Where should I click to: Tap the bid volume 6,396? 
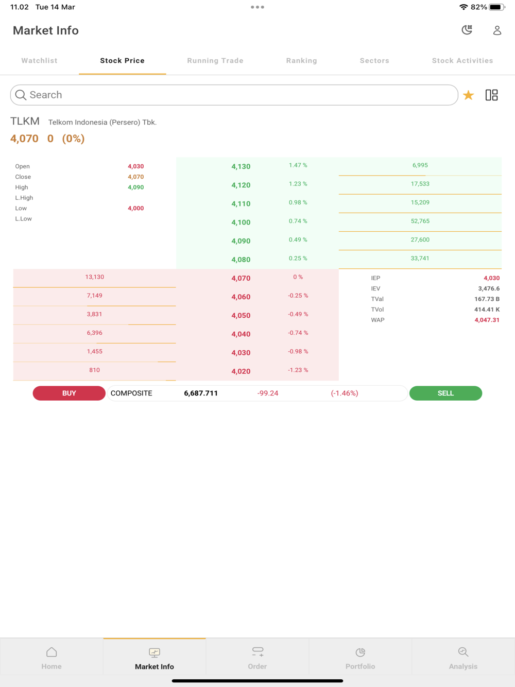pos(95,333)
